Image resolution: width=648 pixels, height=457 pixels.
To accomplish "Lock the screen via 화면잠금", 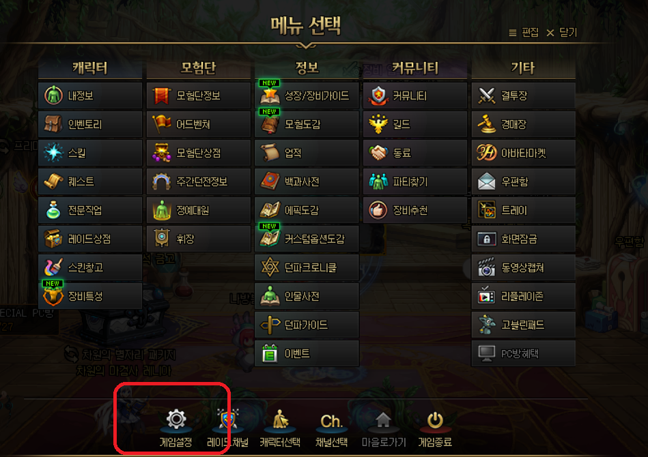I will point(523,239).
